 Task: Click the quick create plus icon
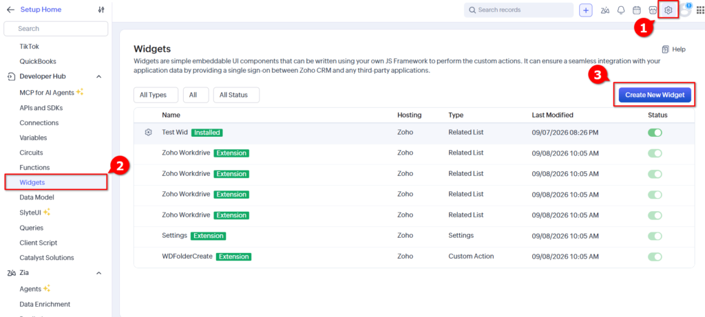[x=586, y=10]
